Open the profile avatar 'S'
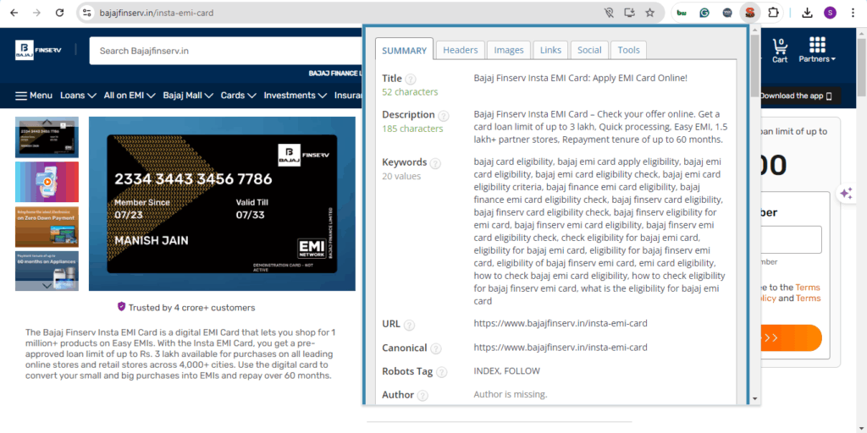Screen dimensions: 867x433 [830, 13]
